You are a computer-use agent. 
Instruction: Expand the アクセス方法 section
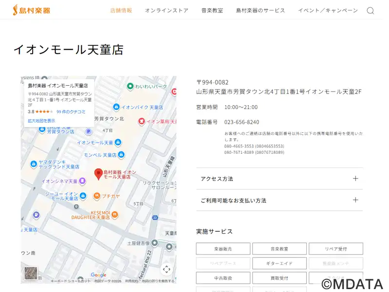(x=279, y=179)
